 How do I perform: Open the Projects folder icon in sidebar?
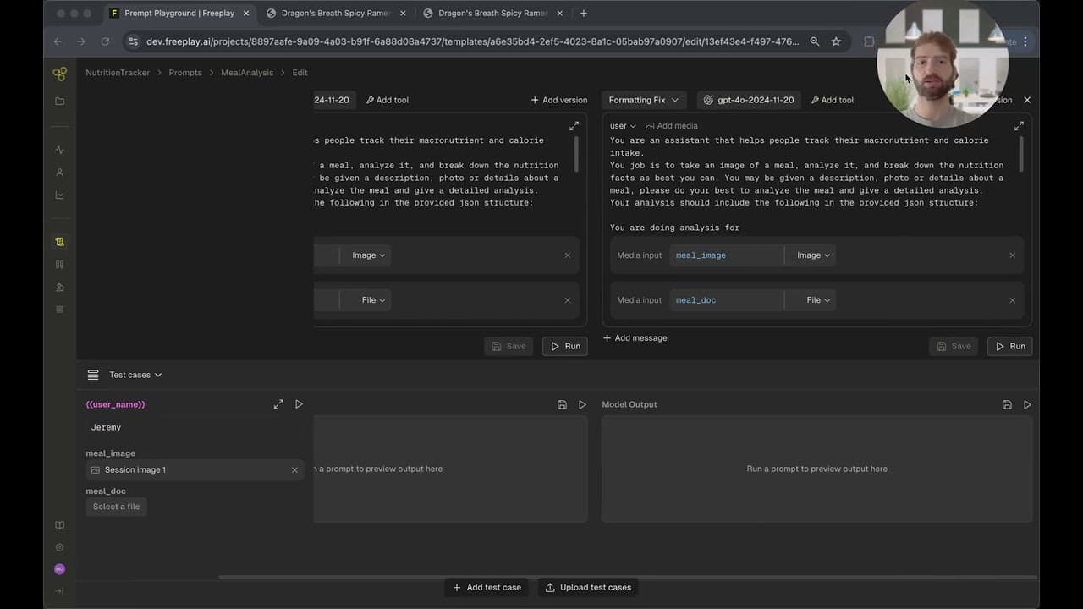point(59,101)
